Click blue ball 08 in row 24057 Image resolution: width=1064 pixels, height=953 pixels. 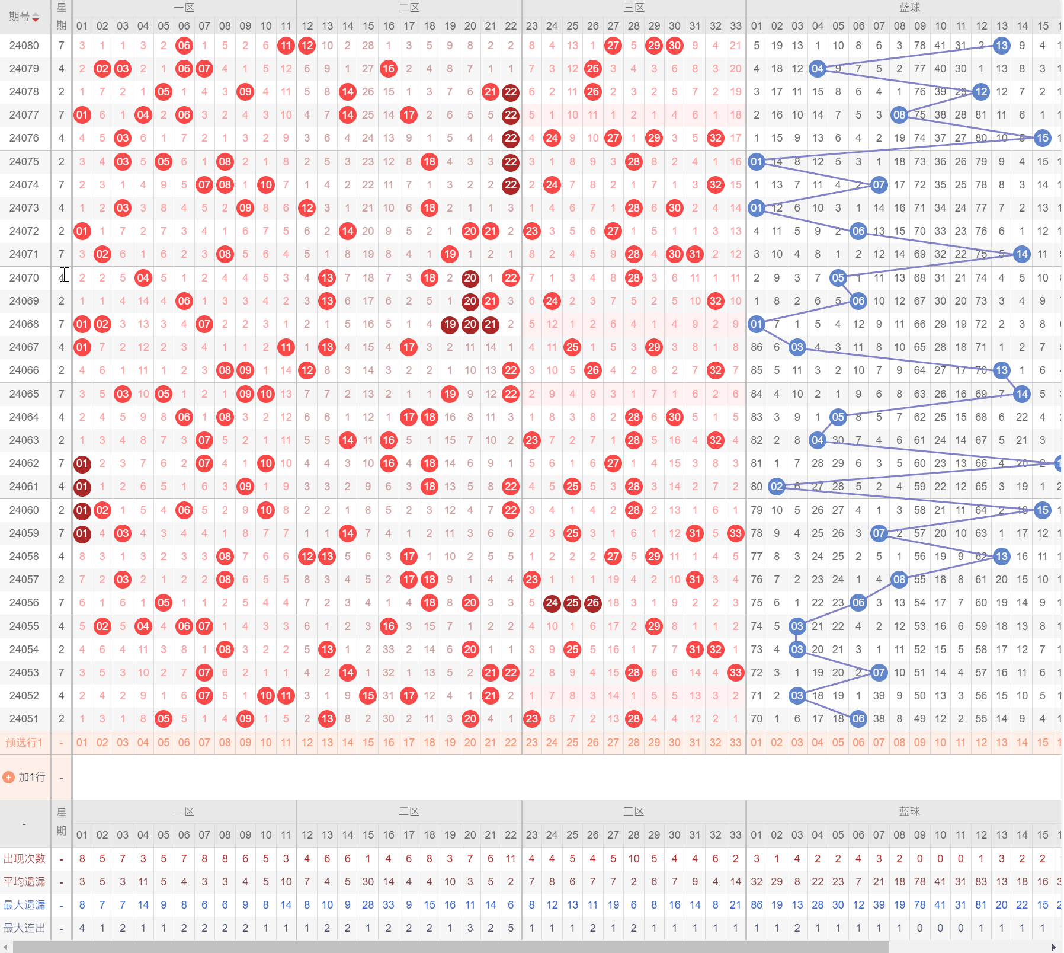coord(899,580)
